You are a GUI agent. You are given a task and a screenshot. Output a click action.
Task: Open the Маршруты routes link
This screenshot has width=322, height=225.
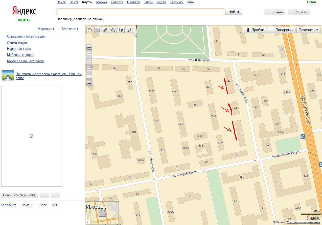tap(46, 29)
